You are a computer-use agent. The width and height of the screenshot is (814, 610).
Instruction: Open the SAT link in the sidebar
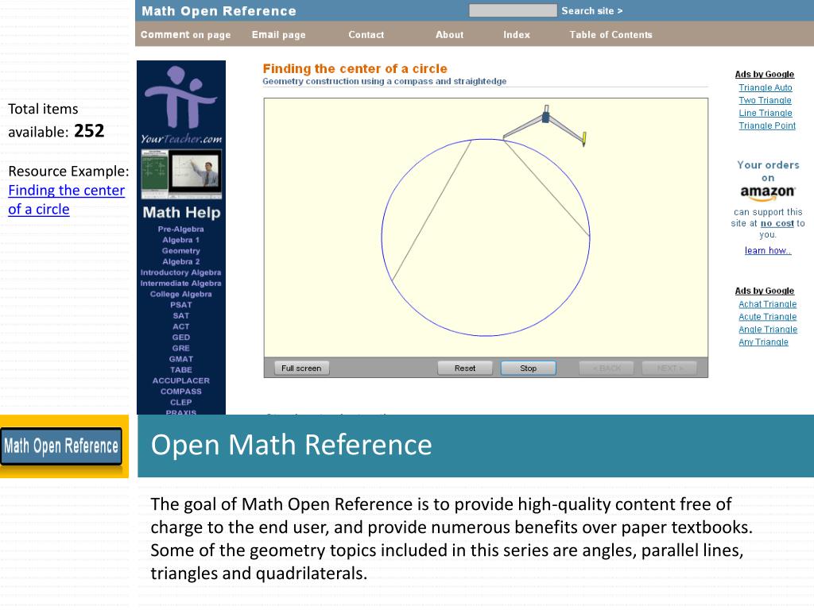point(180,315)
